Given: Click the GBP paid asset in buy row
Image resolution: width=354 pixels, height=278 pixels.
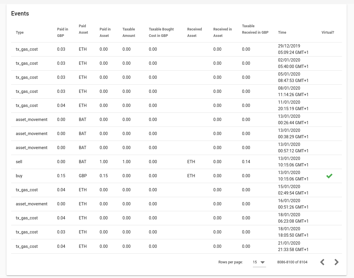Looking at the screenshot, I should coord(83,176).
